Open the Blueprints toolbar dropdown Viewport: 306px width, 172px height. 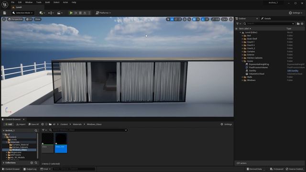(x=51, y=13)
